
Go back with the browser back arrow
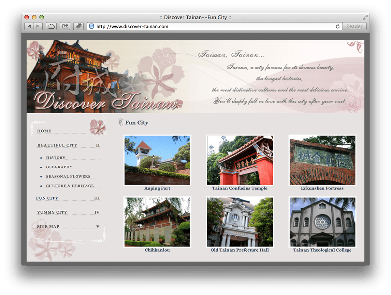pyautogui.click(x=29, y=26)
